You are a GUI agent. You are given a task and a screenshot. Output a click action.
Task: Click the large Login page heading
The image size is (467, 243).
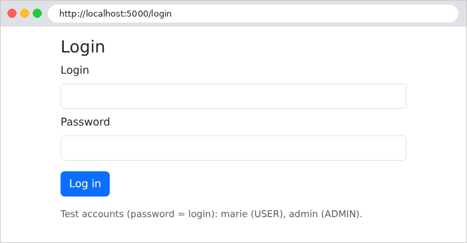click(82, 47)
